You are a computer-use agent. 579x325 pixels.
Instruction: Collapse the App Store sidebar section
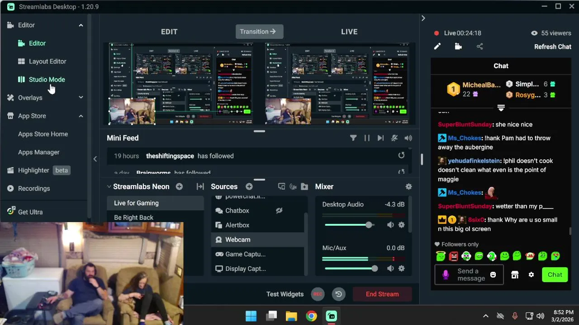81,116
